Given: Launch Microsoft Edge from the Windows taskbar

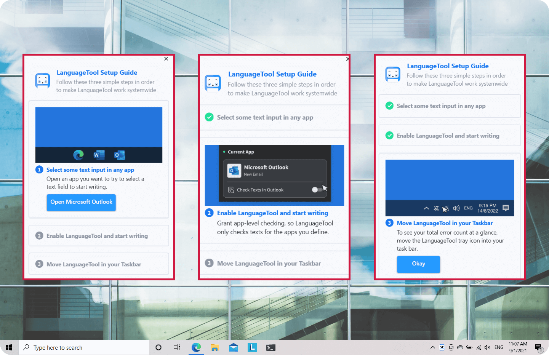Looking at the screenshot, I should tap(196, 347).
